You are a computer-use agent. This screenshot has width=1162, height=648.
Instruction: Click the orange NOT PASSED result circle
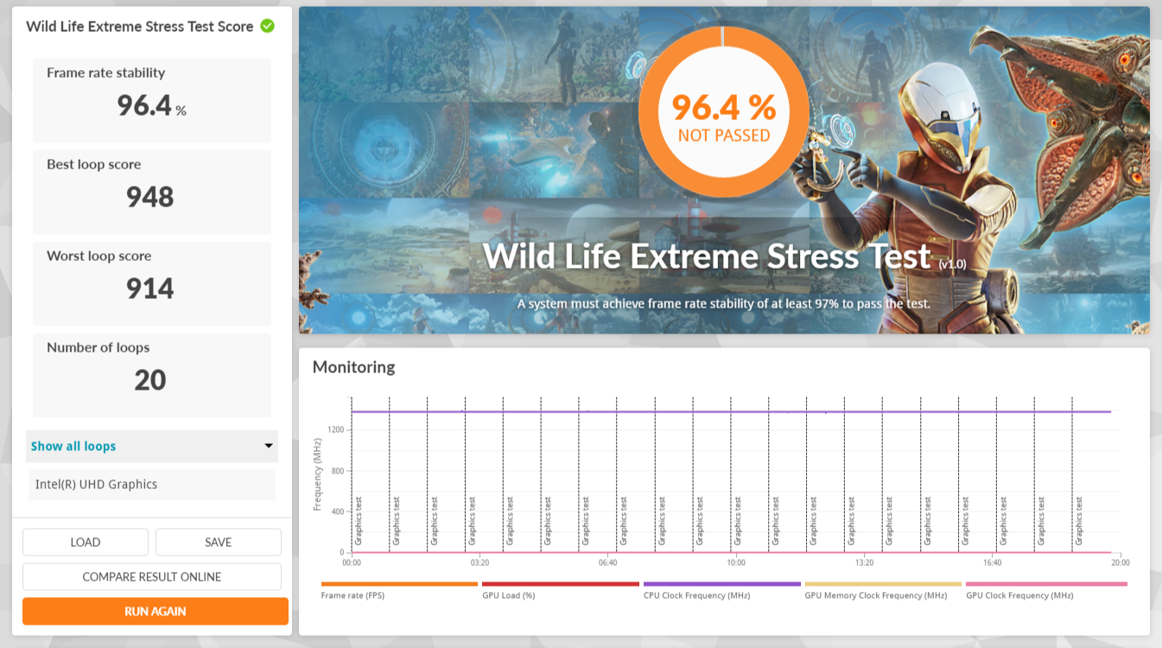(724, 112)
